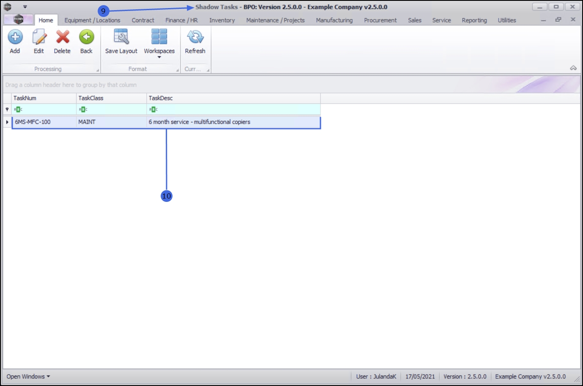This screenshot has height=386, width=583.
Task: Open the Utilities tab
Action: (507, 20)
